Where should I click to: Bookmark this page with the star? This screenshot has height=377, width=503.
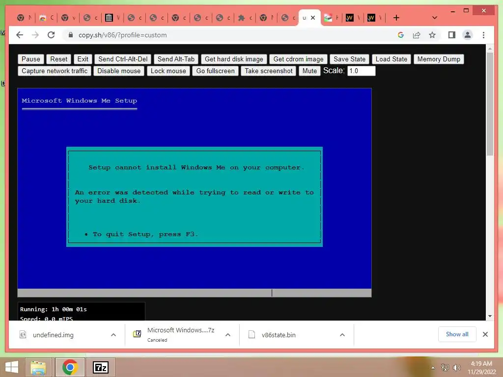432,35
